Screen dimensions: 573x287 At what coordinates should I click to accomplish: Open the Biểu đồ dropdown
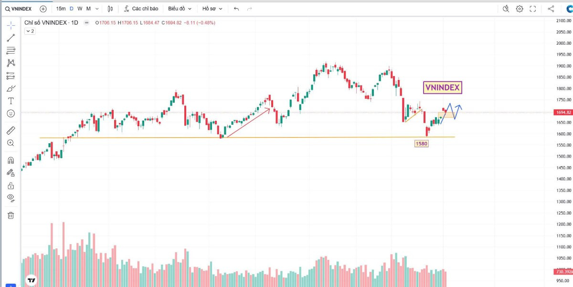(x=179, y=8)
